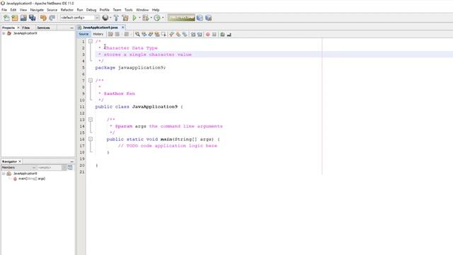Click the Find Next Occurrence editor icon
The width and height of the screenshot is (453, 255).
150,35
